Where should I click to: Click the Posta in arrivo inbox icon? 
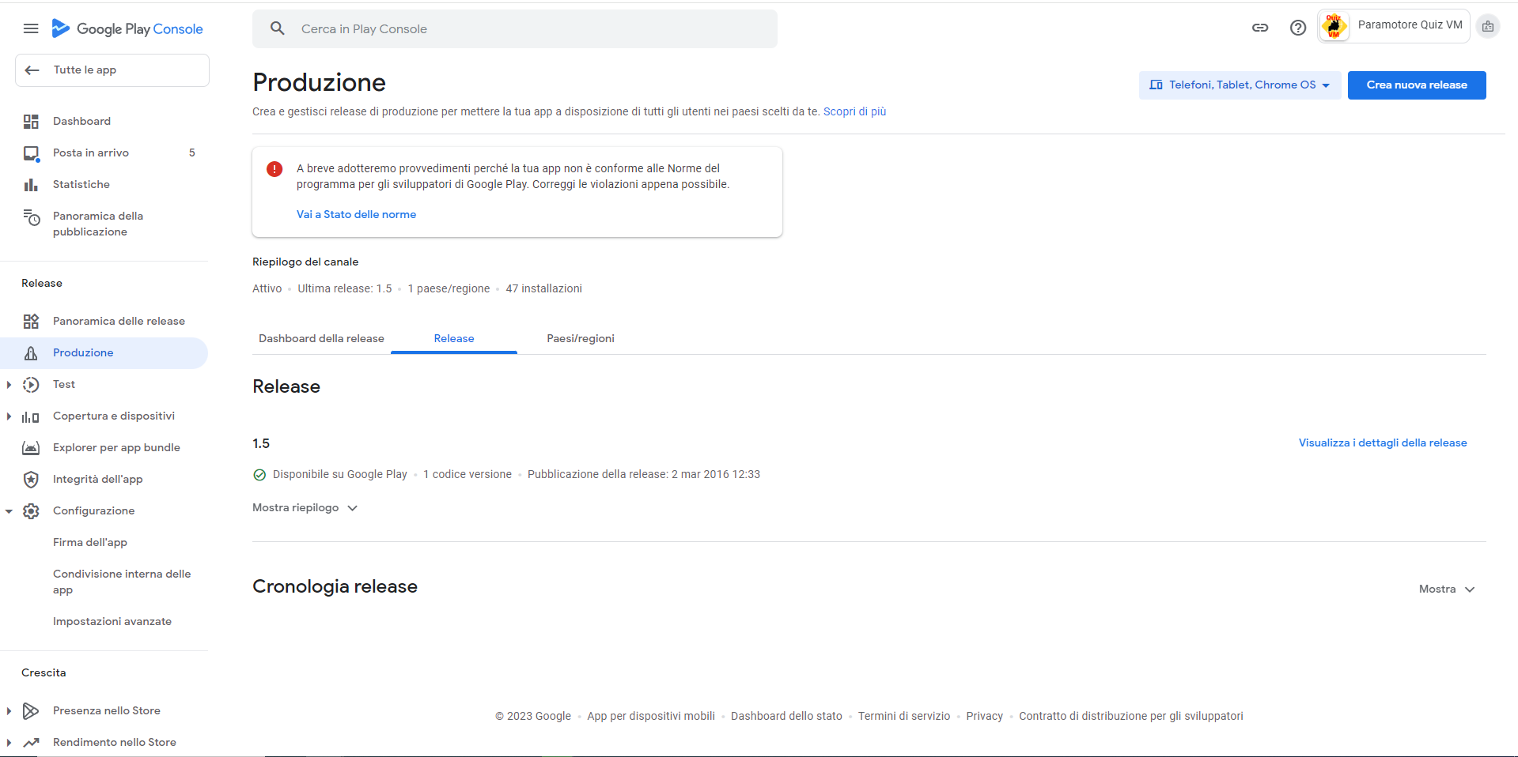31,153
